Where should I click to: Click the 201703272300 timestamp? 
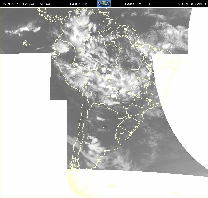(192, 4)
